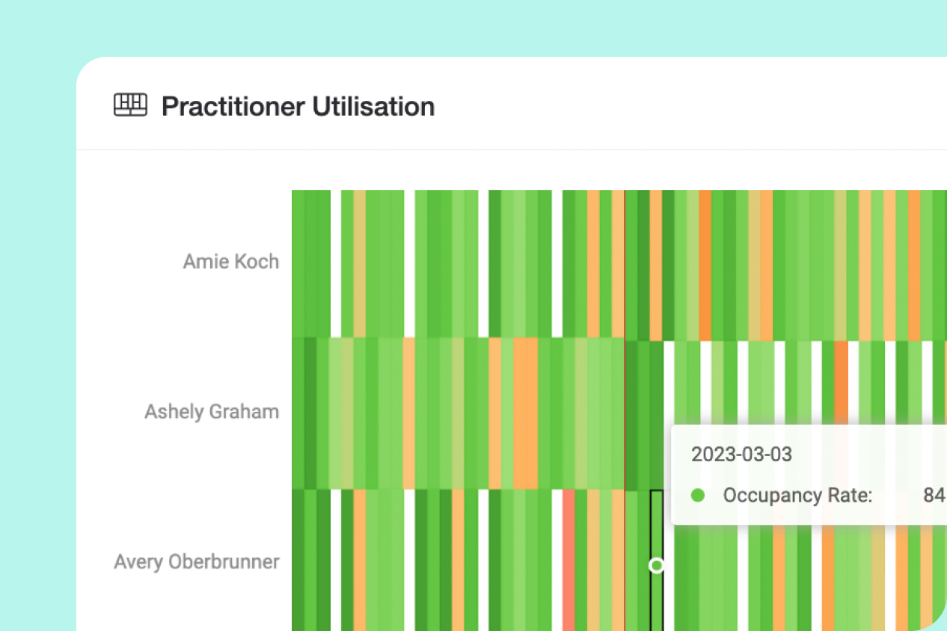The image size is (947, 631).
Task: Click the Practitioner Utilisation heatmap icon
Action: [x=130, y=105]
